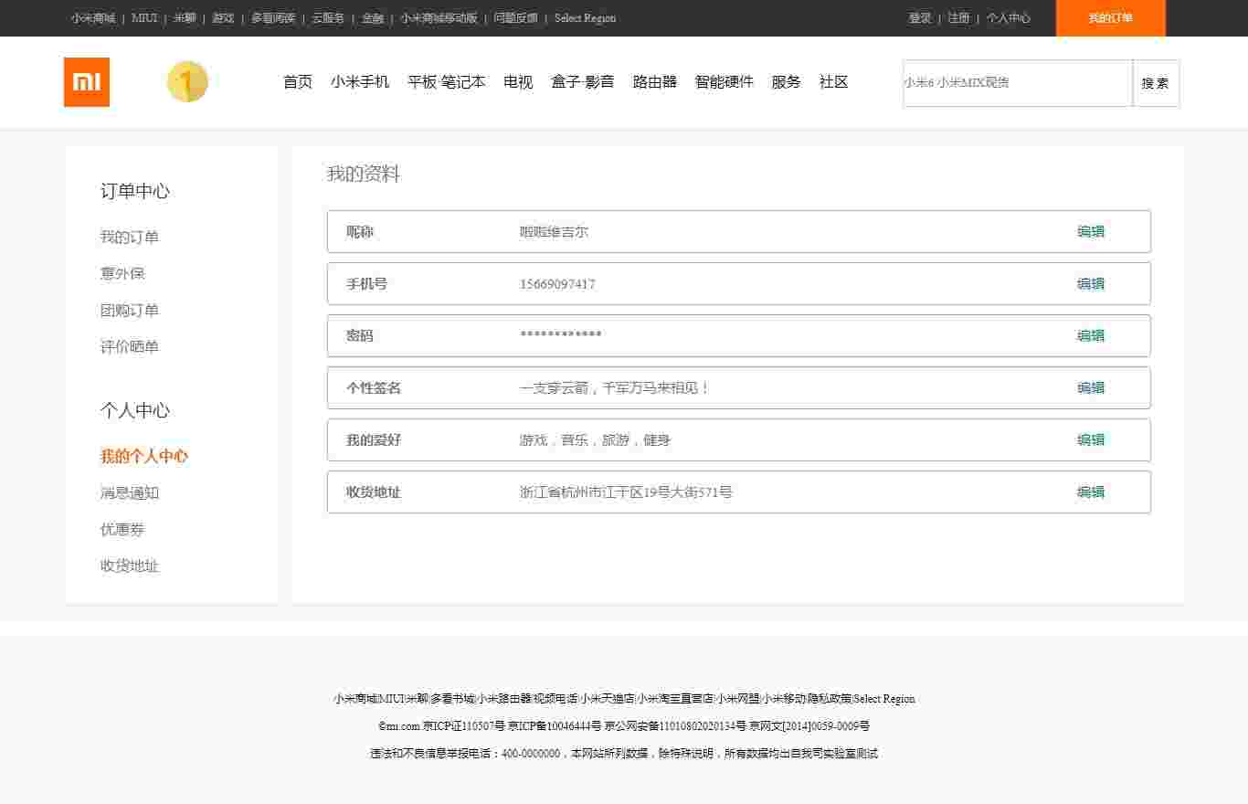Open 意外保 in the sidebar
Viewport: 1248px width, 804px height.
[x=122, y=274]
